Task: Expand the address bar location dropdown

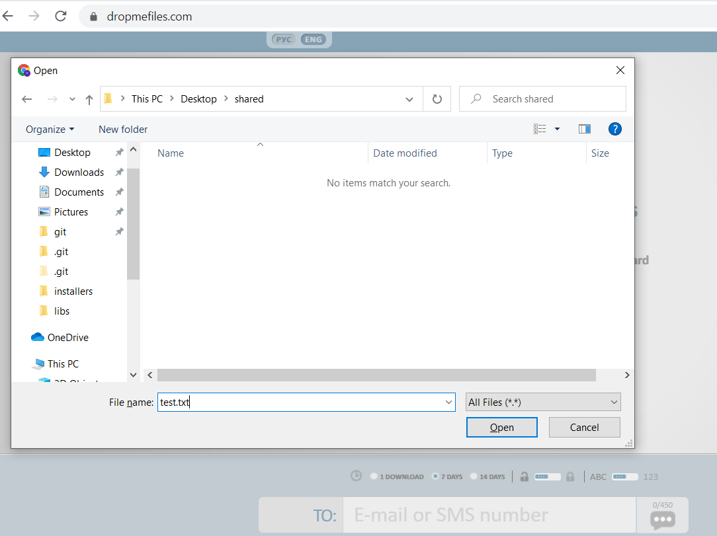Action: click(x=409, y=98)
